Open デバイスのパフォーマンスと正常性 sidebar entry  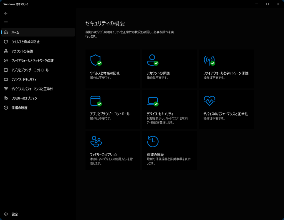(x=32, y=89)
